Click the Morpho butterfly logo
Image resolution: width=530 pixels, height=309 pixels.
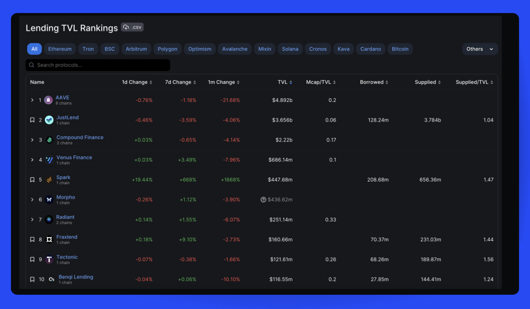coord(50,199)
